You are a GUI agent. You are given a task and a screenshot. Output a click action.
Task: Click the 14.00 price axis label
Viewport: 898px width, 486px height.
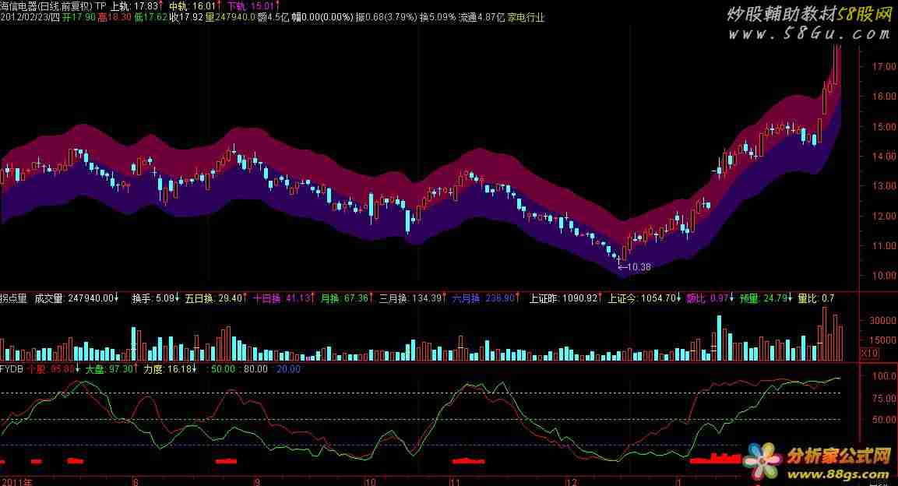pyautogui.click(x=883, y=156)
